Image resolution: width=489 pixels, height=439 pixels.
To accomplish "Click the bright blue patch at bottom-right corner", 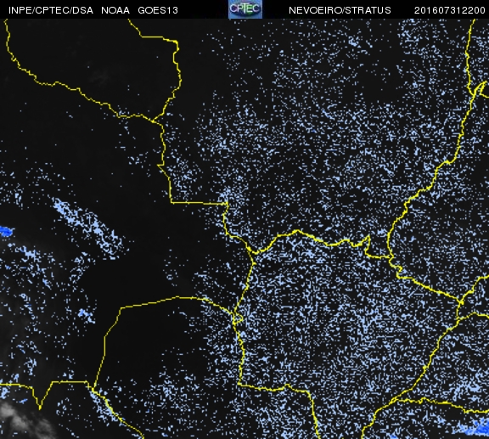I will [x=481, y=428].
